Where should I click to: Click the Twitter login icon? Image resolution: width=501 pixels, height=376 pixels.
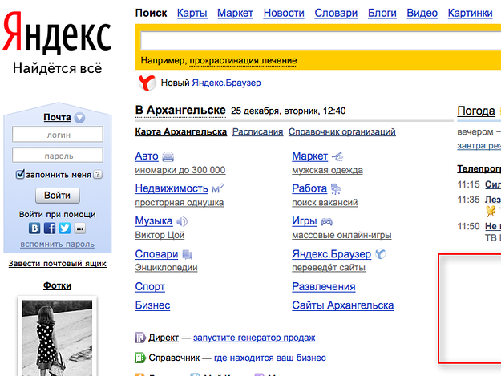pos(64,228)
